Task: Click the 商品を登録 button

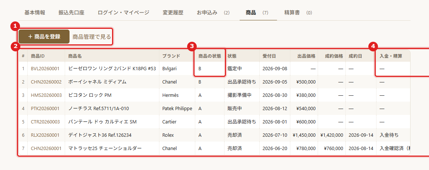Action: pyautogui.click(x=44, y=37)
